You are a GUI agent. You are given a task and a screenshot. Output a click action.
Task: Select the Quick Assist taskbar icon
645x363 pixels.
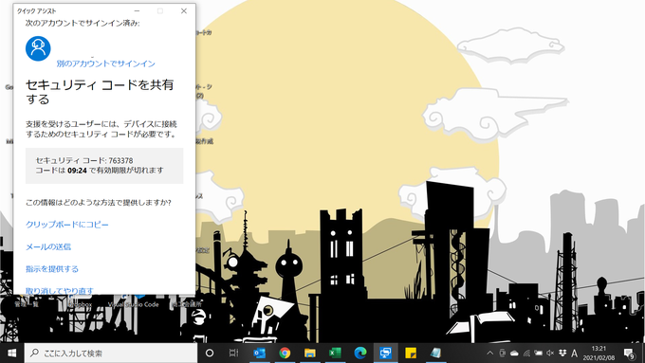pos(385,353)
